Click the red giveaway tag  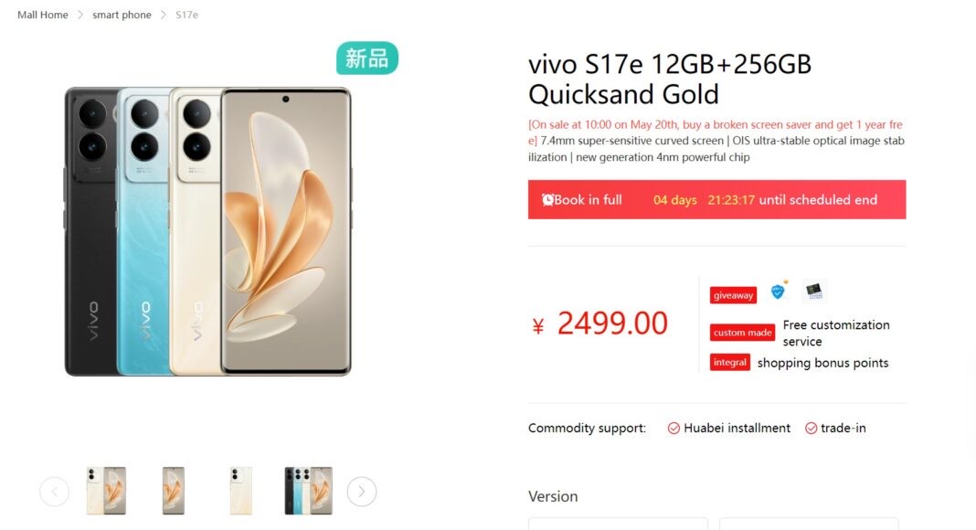[733, 295]
